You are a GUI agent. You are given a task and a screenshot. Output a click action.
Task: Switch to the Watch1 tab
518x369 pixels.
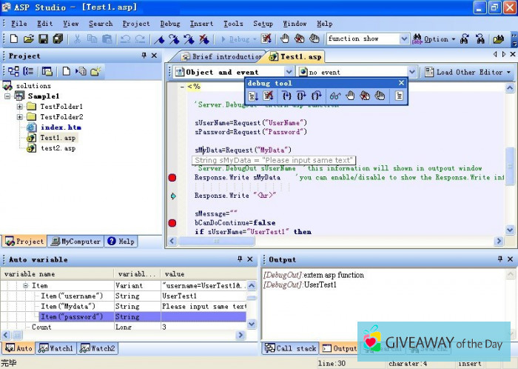[x=56, y=348]
